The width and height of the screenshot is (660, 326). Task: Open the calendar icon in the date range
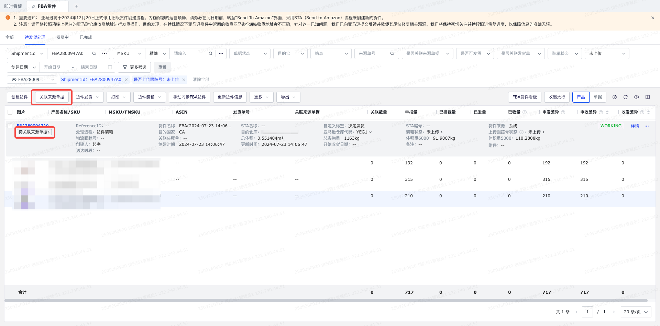coord(110,67)
